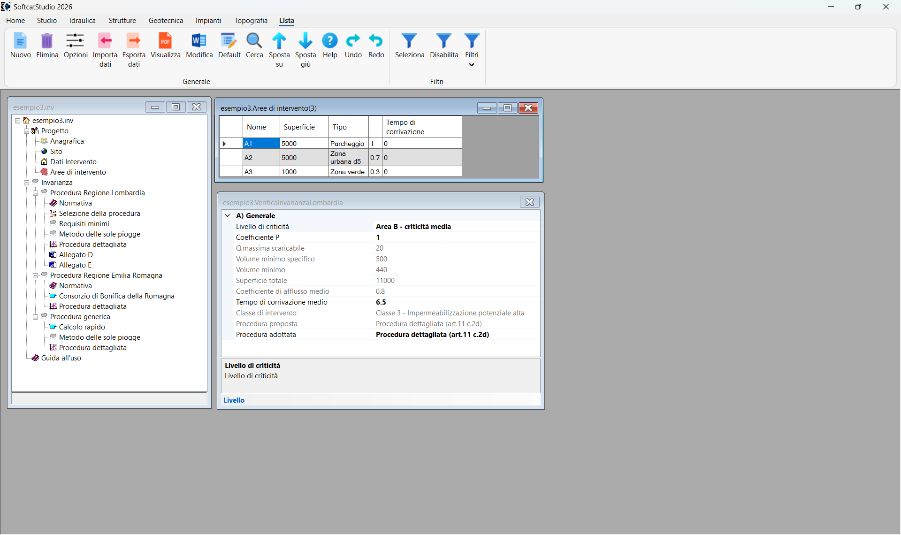The height and width of the screenshot is (535, 901).
Task: Collapse the A) Generale property group
Action: coord(228,216)
